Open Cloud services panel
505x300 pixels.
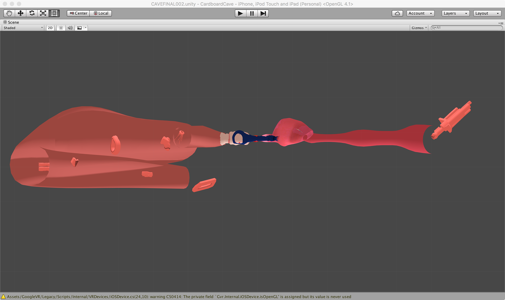[x=397, y=13]
